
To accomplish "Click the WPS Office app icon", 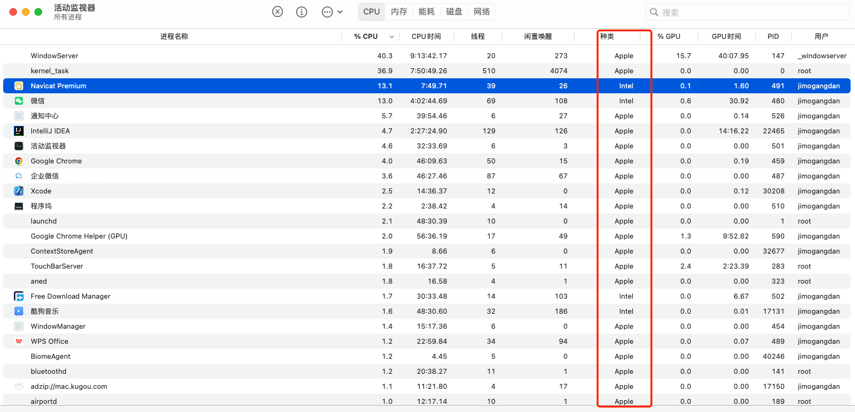I will [x=19, y=341].
